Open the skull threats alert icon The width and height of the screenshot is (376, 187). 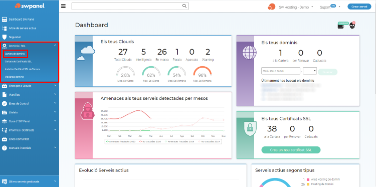[352, 25]
